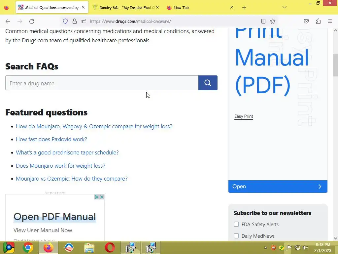
Task: View site security padlock info
Action: (x=75, y=21)
